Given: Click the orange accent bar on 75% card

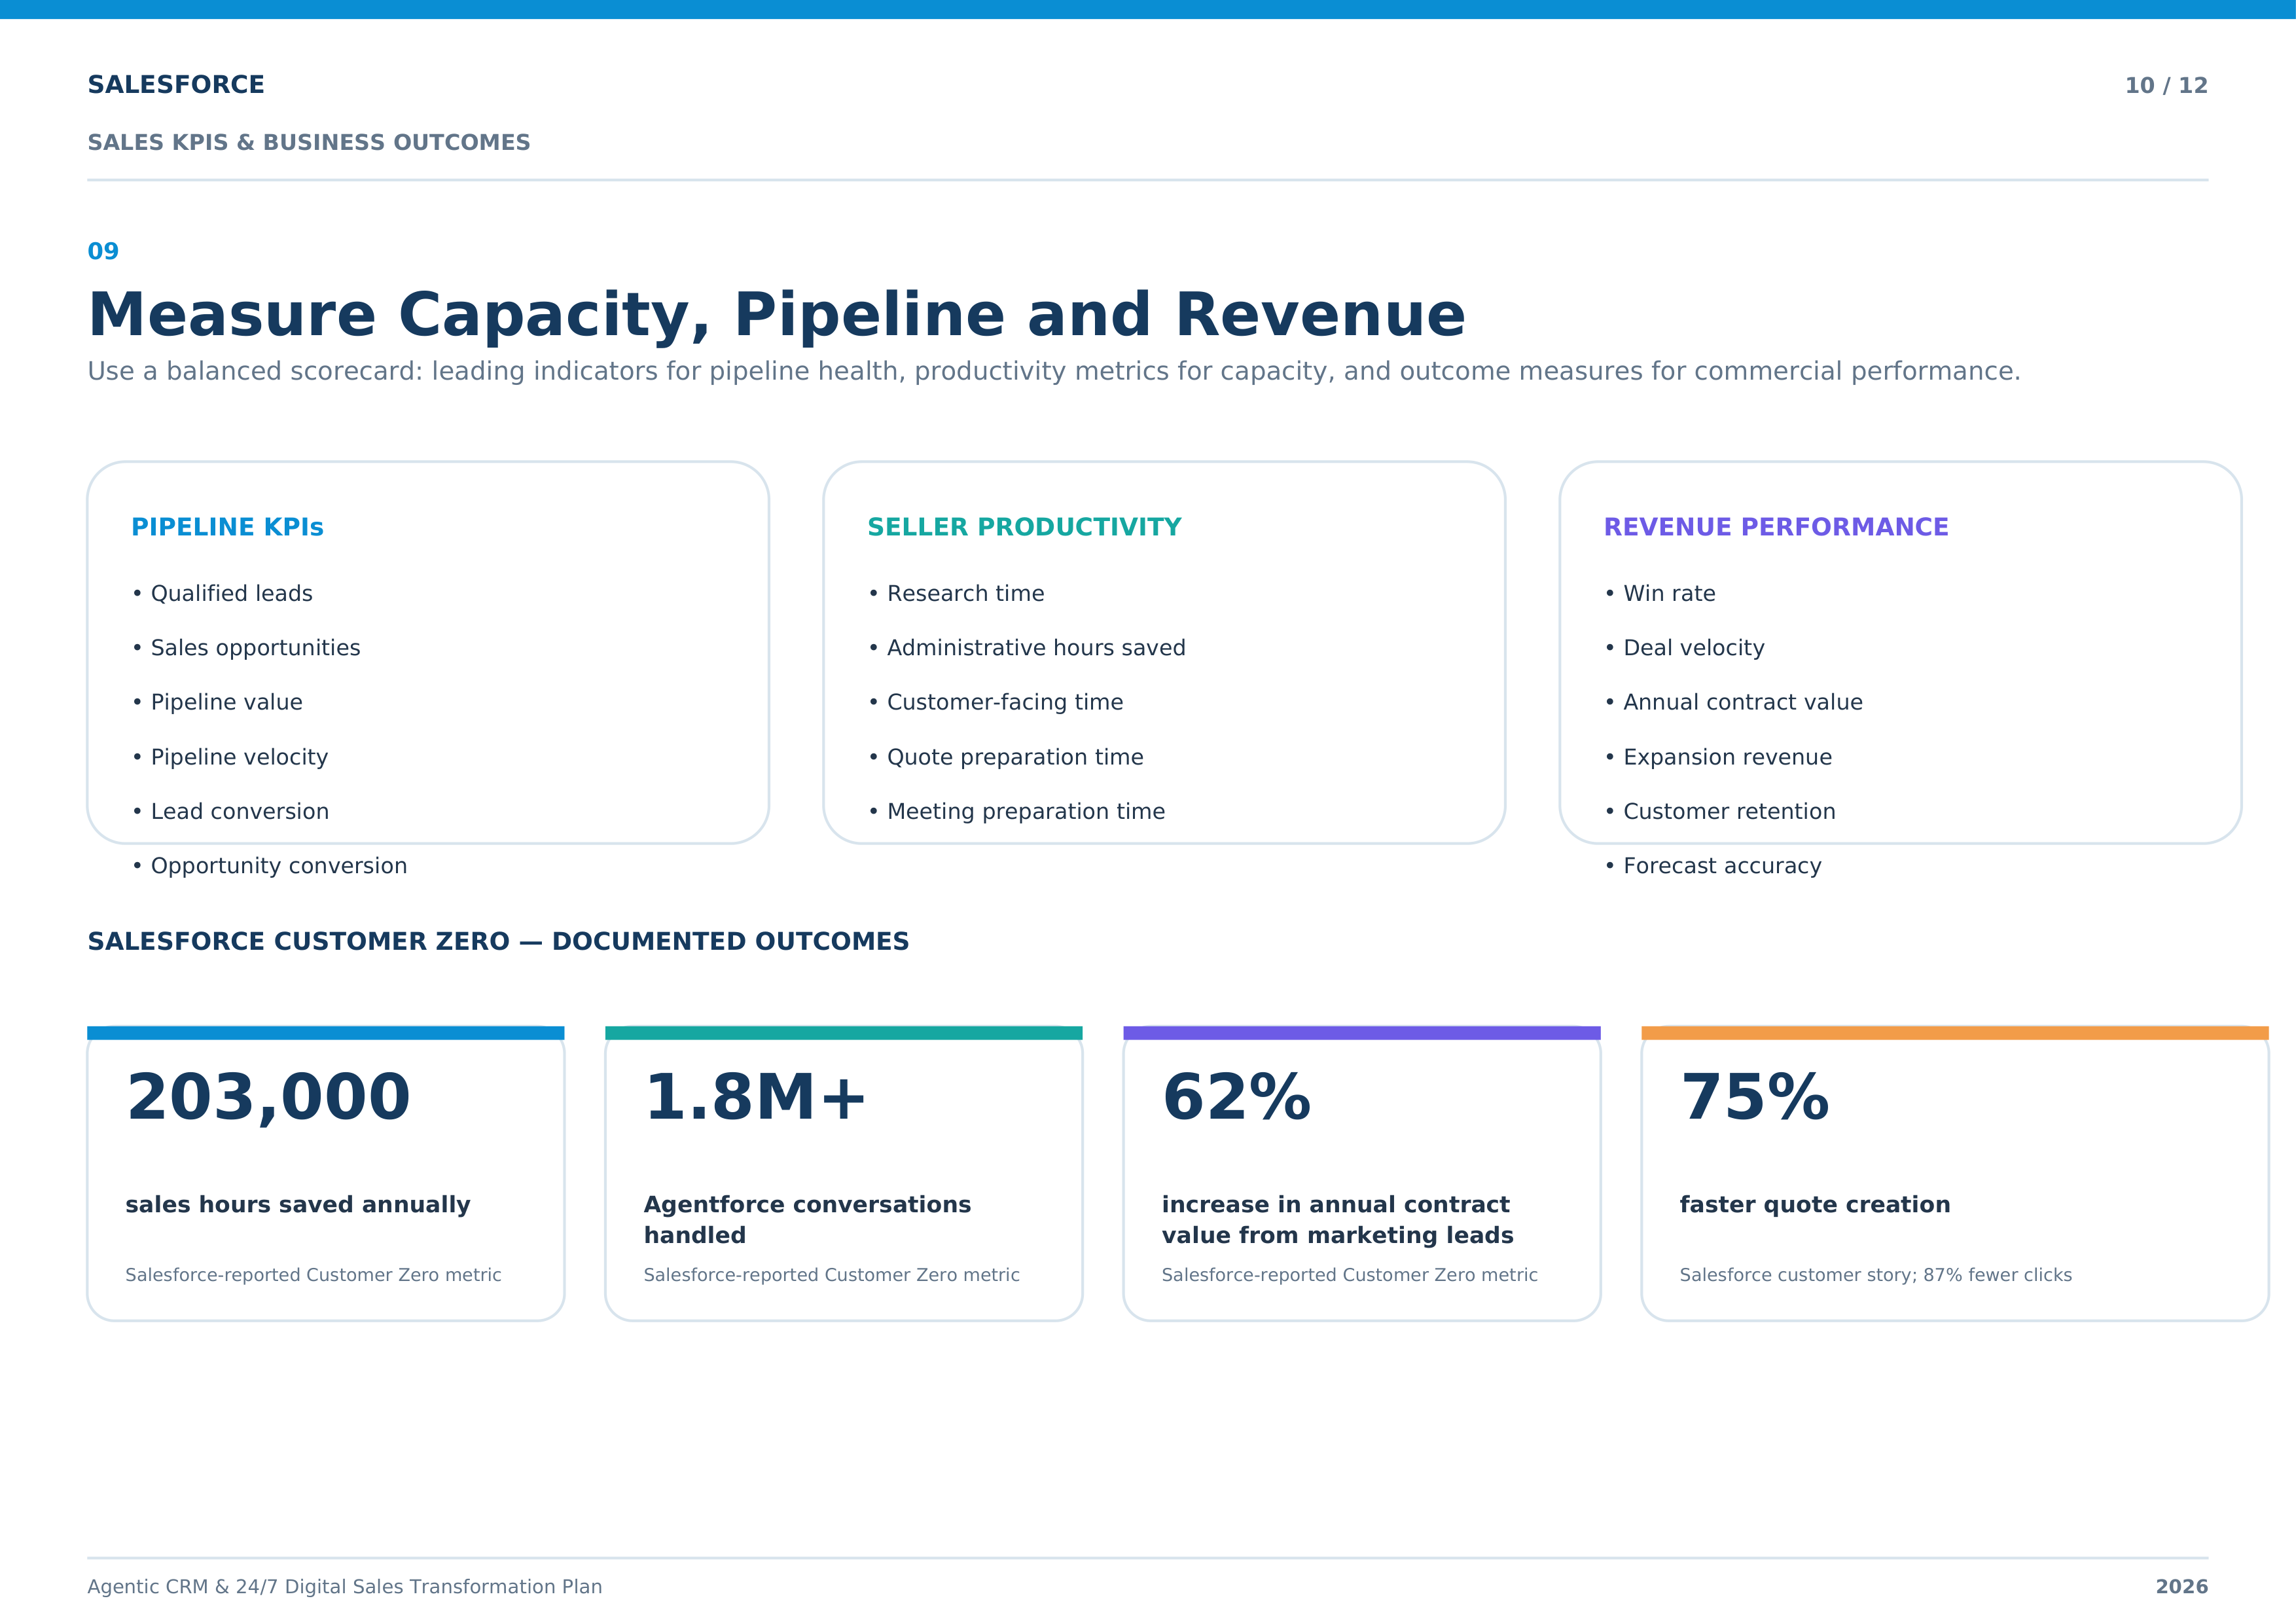Looking at the screenshot, I should coord(1955,1033).
